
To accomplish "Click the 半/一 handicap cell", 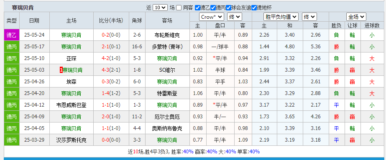I will (x=220, y=117).
